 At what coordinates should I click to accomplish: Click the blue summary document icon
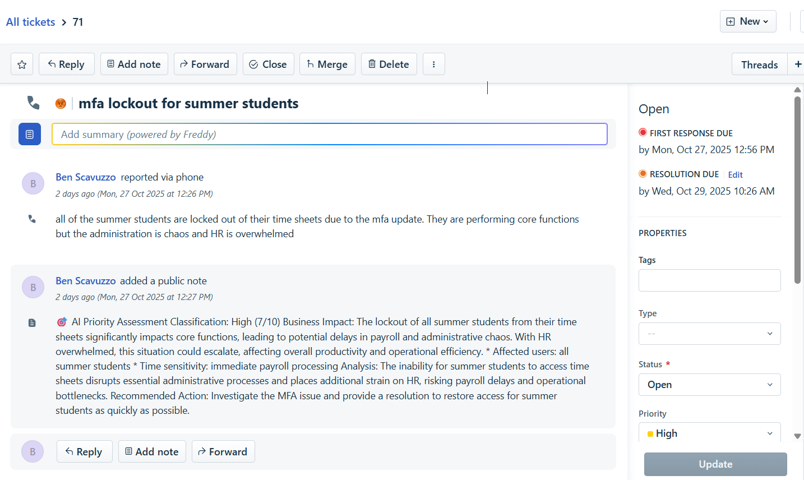click(x=30, y=134)
